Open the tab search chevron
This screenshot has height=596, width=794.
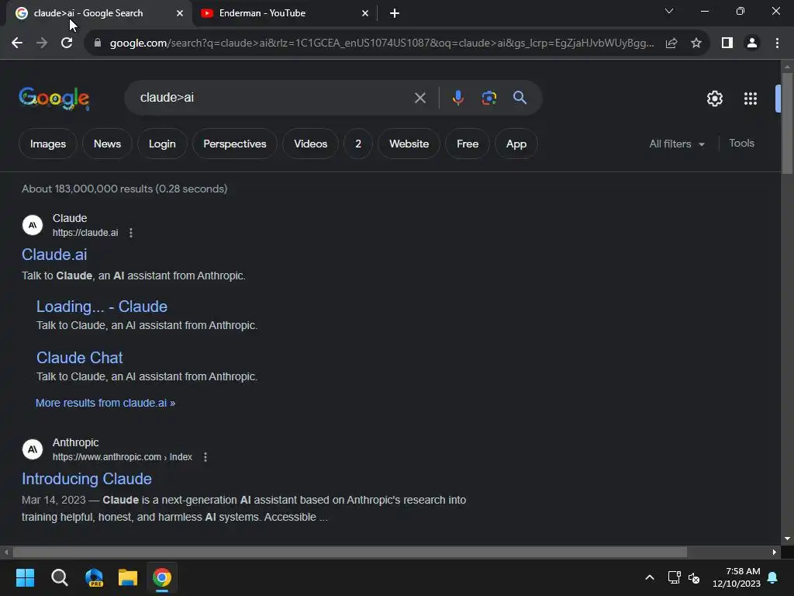tap(669, 11)
